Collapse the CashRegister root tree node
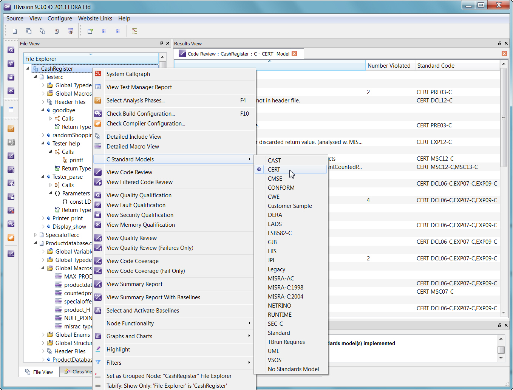Image resolution: width=513 pixels, height=390 pixels. pos(28,68)
